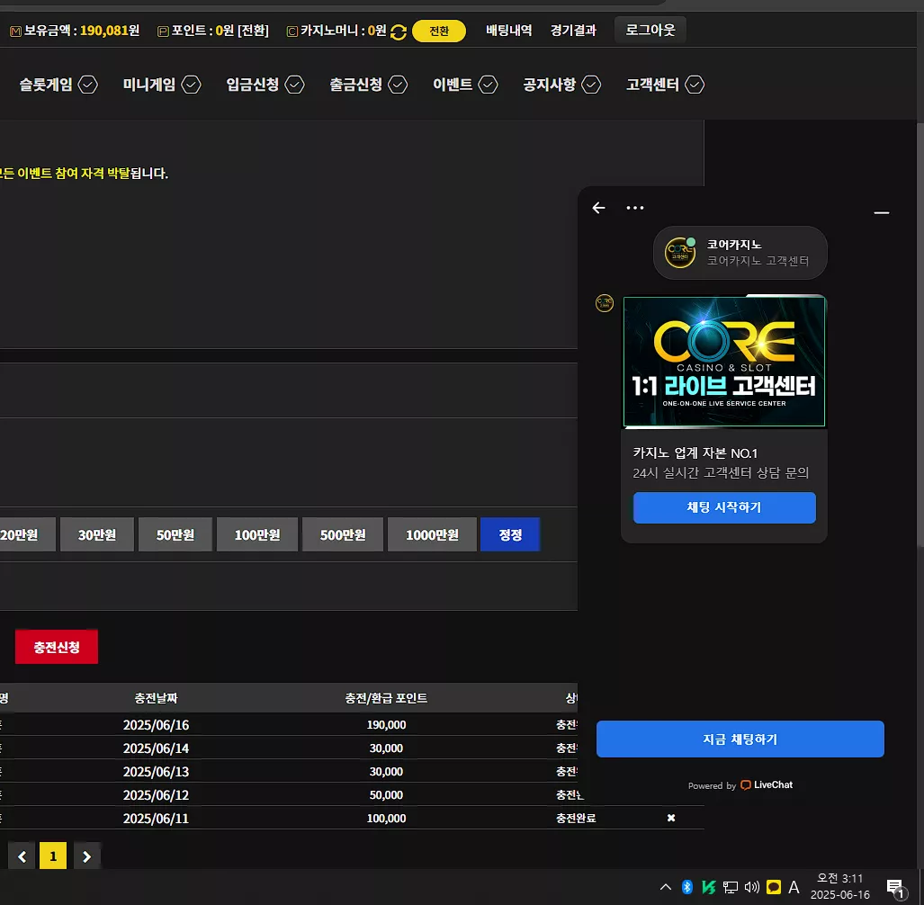This screenshot has width=924, height=905.
Task: Minimize the LiveChat widget
Action: [882, 212]
